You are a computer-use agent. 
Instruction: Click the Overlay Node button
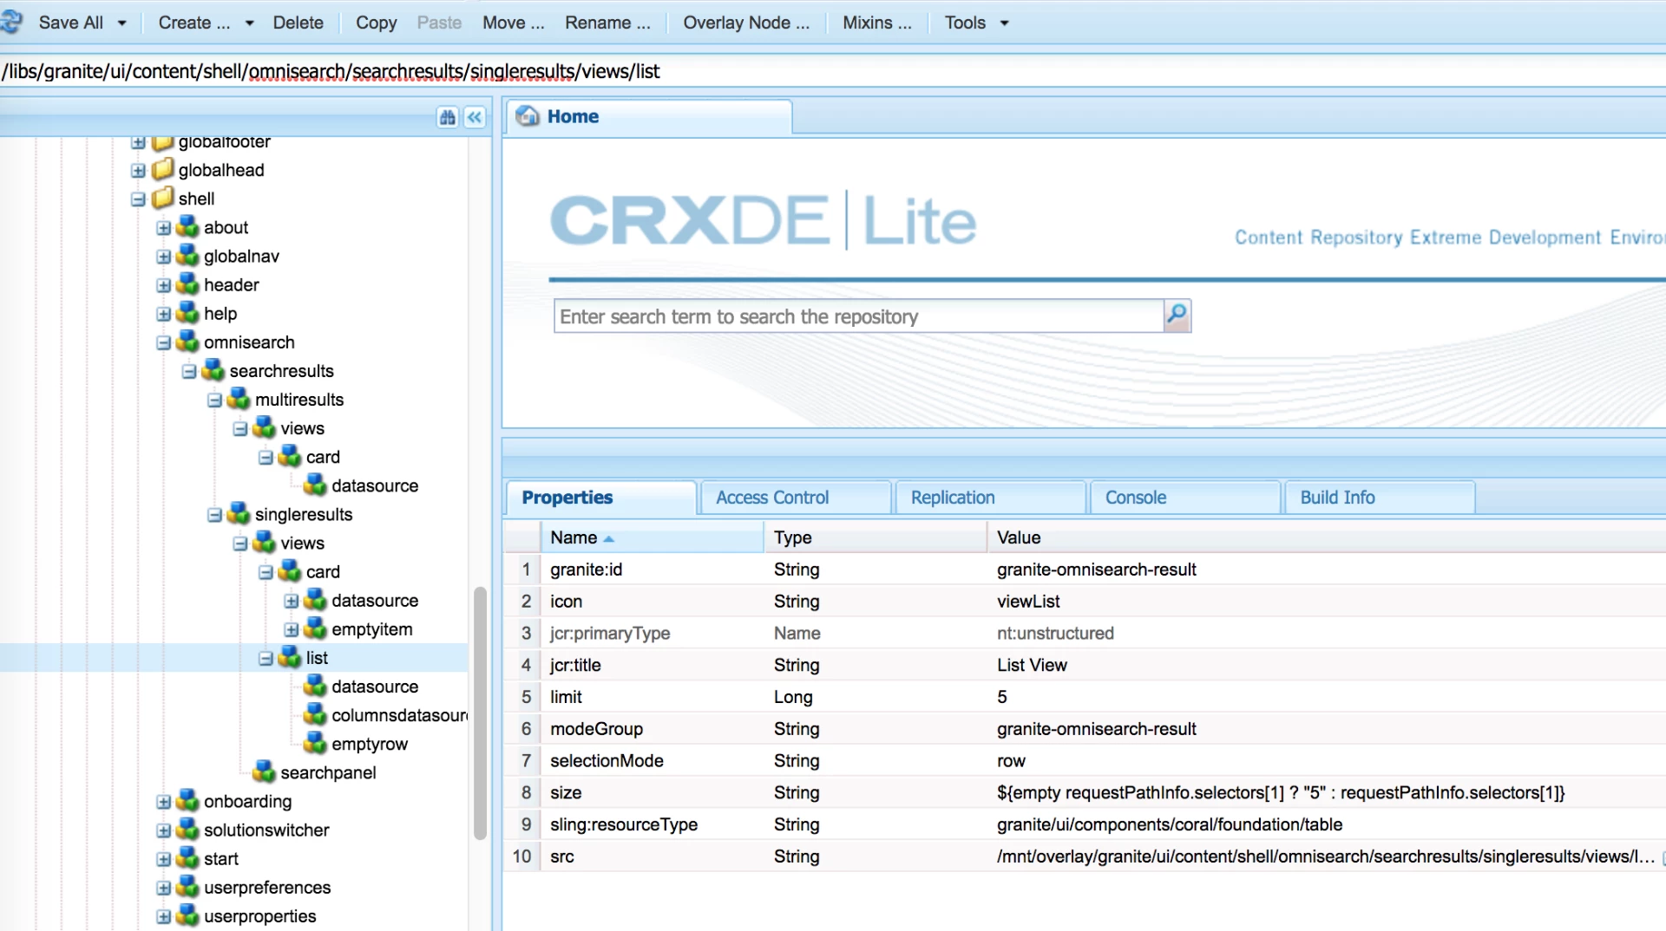tap(746, 23)
